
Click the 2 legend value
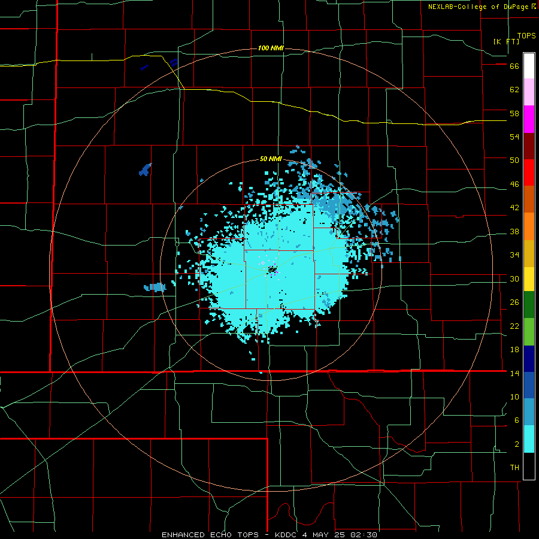point(517,444)
